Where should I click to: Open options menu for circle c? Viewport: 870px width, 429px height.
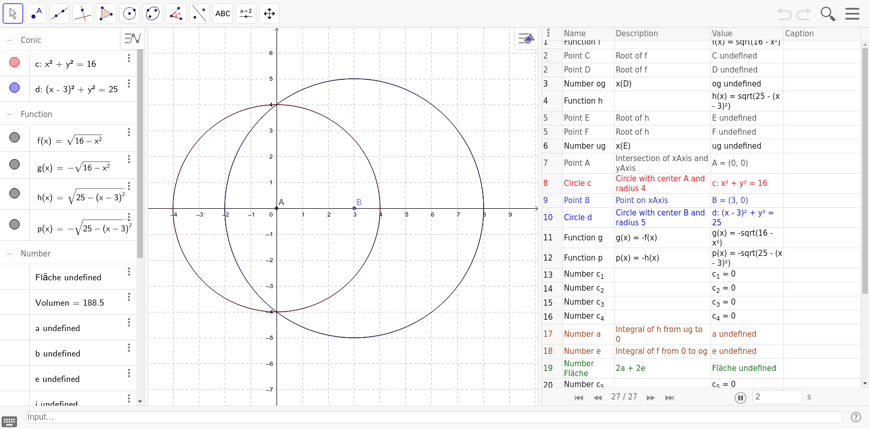click(x=129, y=58)
